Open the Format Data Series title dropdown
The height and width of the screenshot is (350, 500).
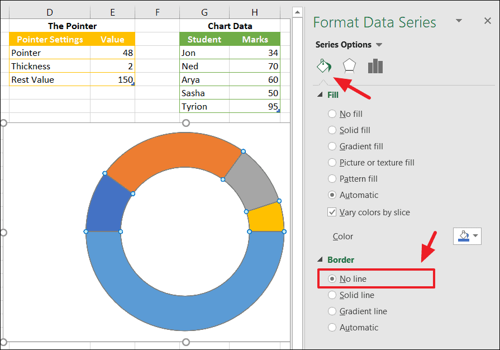(459, 21)
